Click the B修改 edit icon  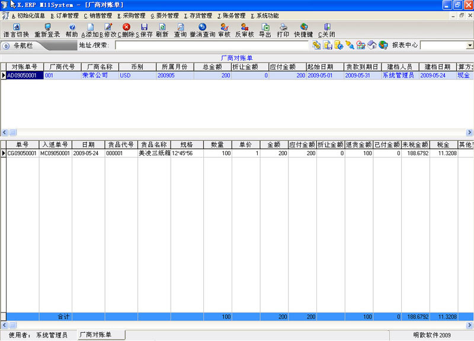[x=108, y=27]
